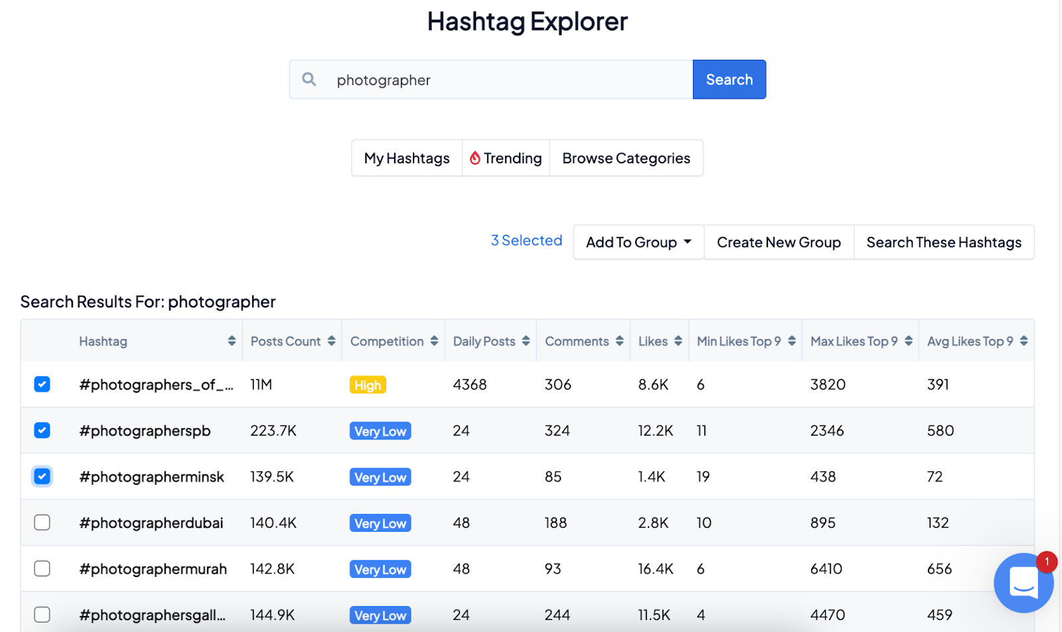Sort by Avg Likes Top 9 arrows
Image resolution: width=1062 pixels, height=632 pixels.
coord(1024,341)
